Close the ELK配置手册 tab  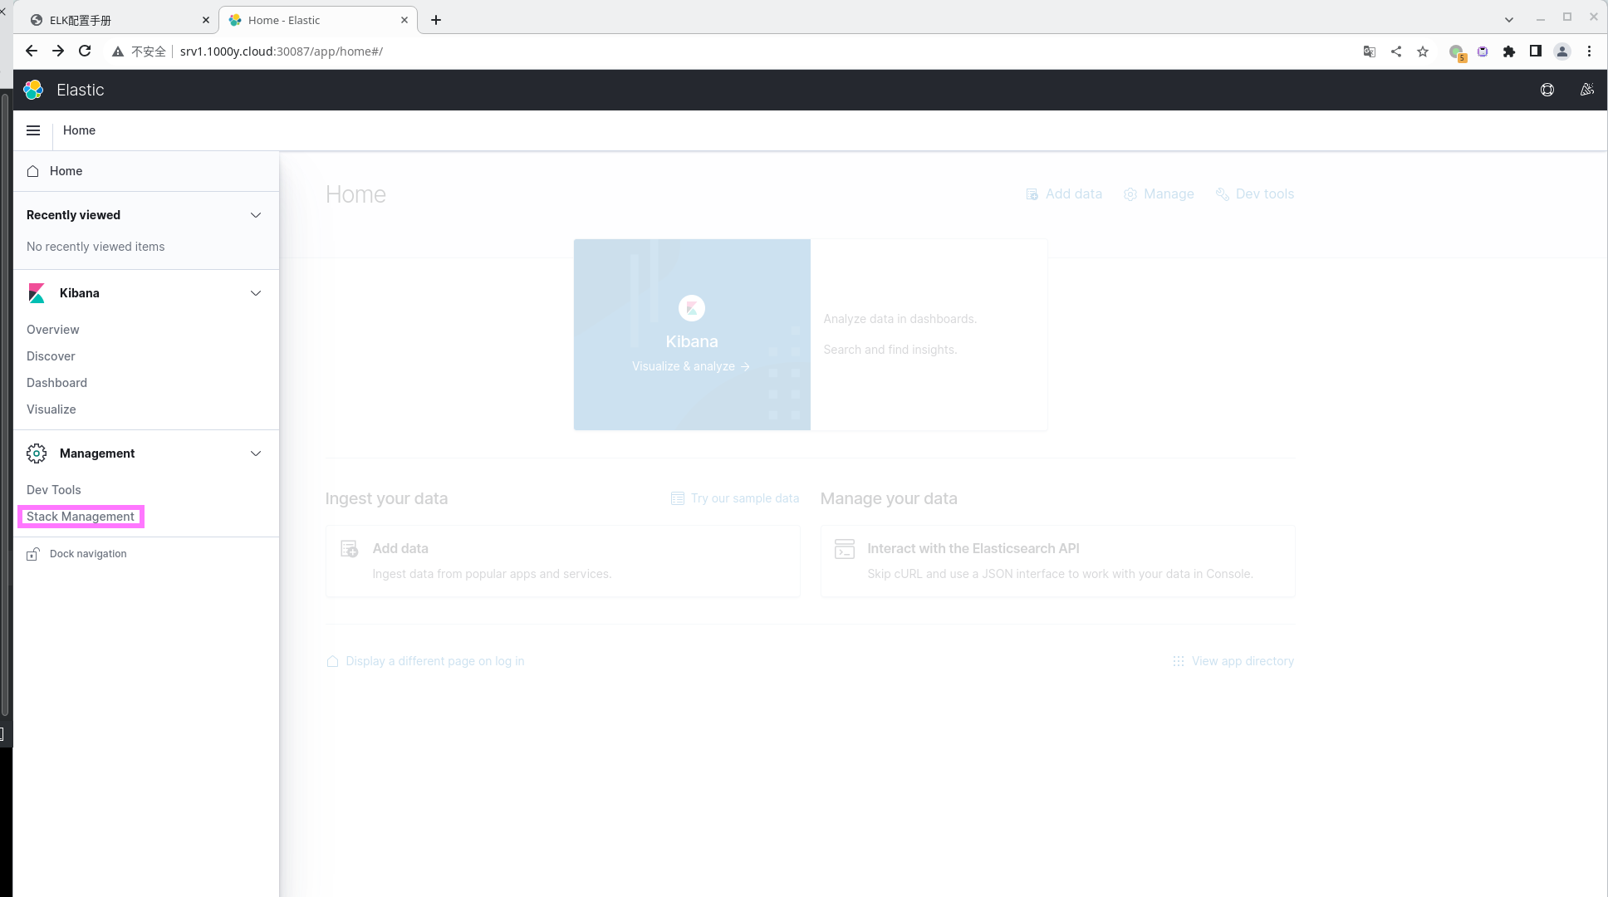206,20
